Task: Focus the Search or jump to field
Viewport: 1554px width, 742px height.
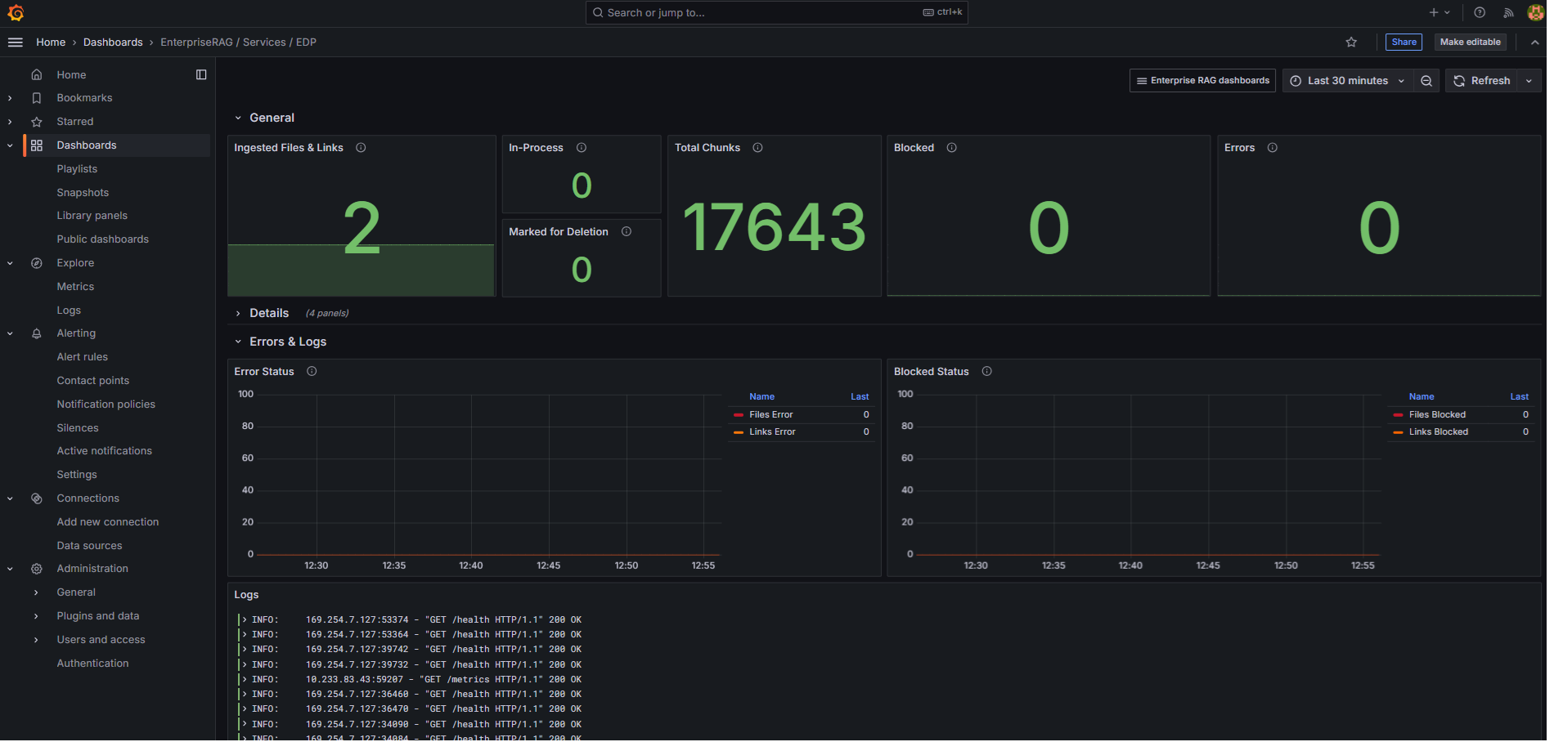Action: click(x=776, y=12)
